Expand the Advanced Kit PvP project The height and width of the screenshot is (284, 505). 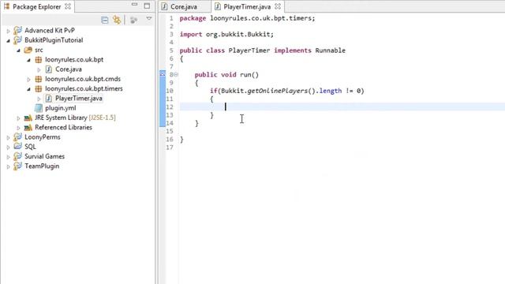(x=9, y=31)
